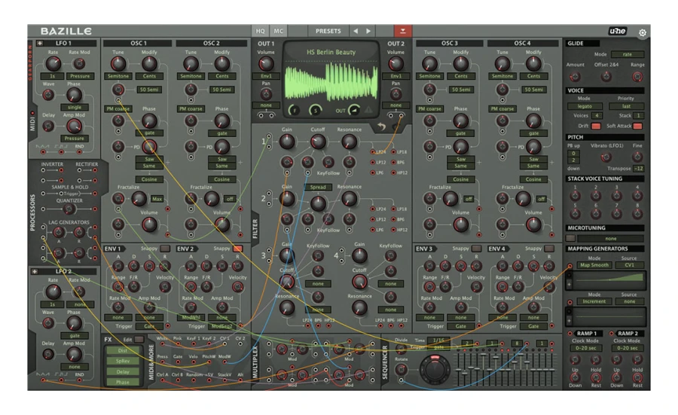Select Delay in FX list
This screenshot has width=678, height=415.
tap(123, 371)
